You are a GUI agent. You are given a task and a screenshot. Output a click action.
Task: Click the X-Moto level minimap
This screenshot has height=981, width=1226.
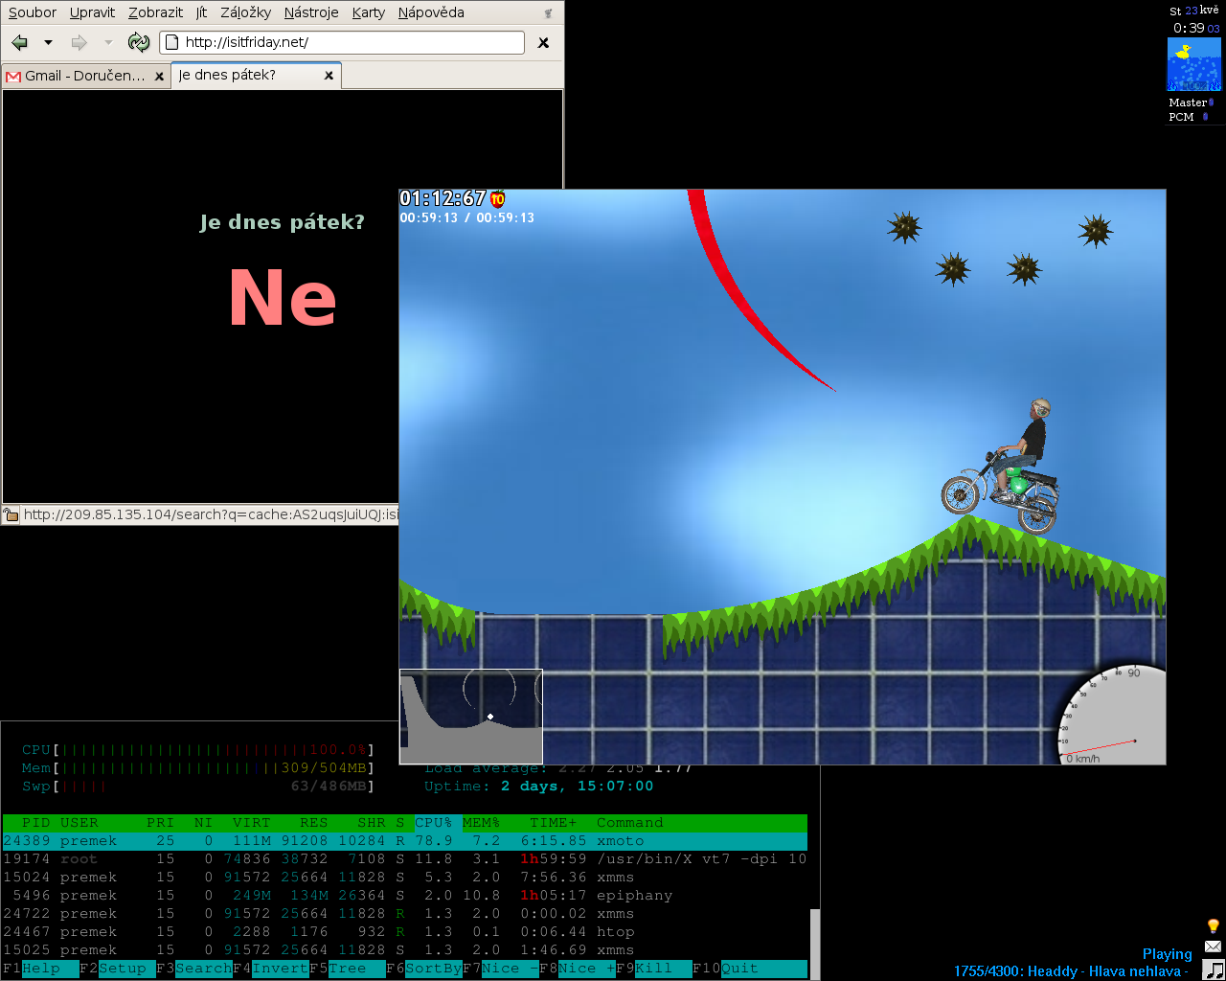pos(471,717)
